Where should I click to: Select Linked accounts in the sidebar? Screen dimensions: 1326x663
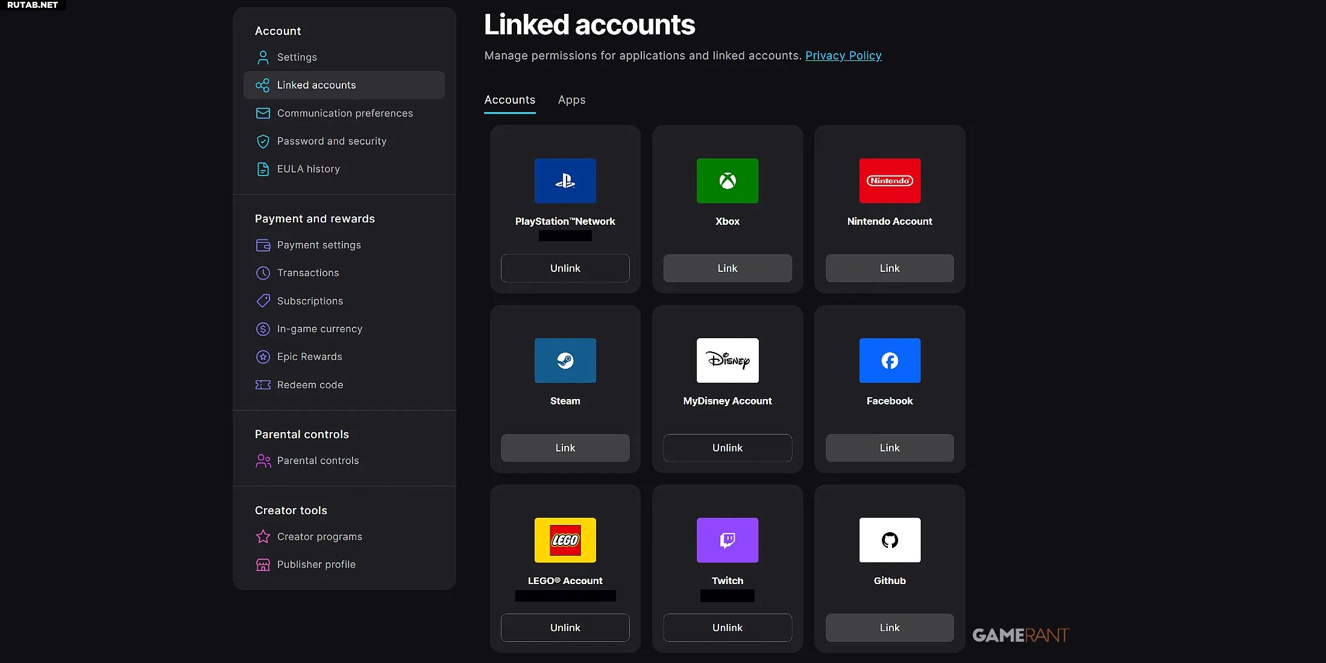344,86
